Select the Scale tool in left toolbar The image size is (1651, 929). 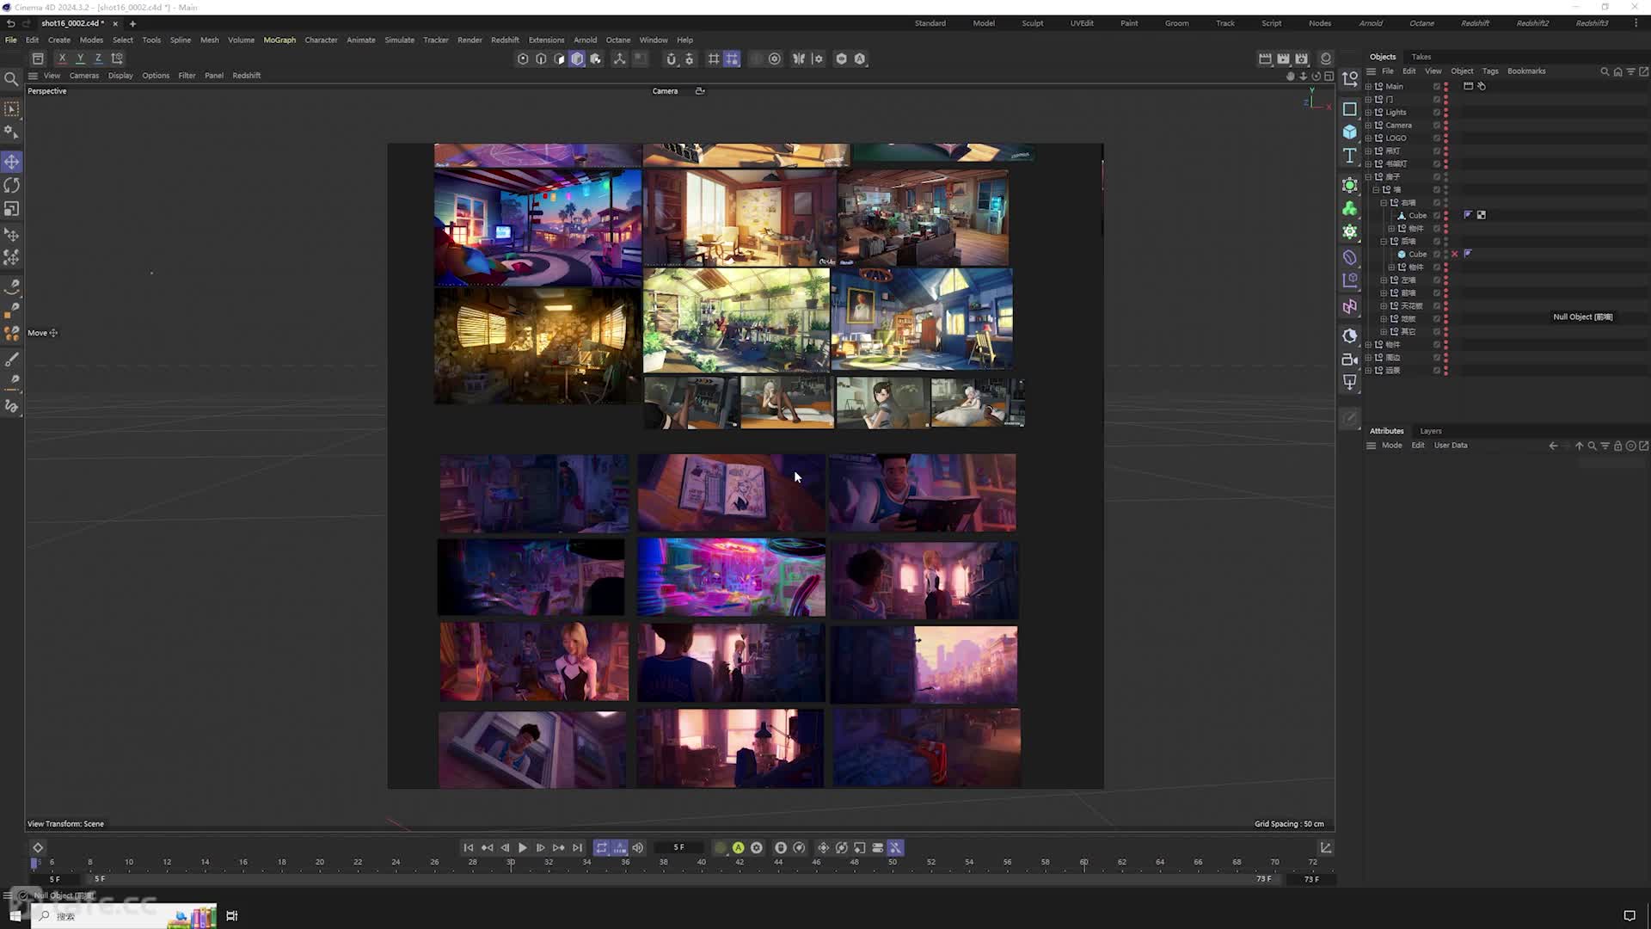[12, 209]
